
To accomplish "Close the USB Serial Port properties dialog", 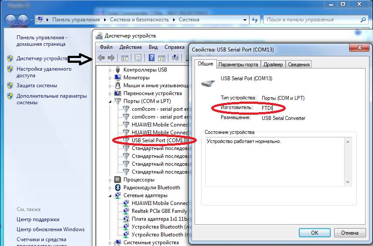I will click(359, 48).
